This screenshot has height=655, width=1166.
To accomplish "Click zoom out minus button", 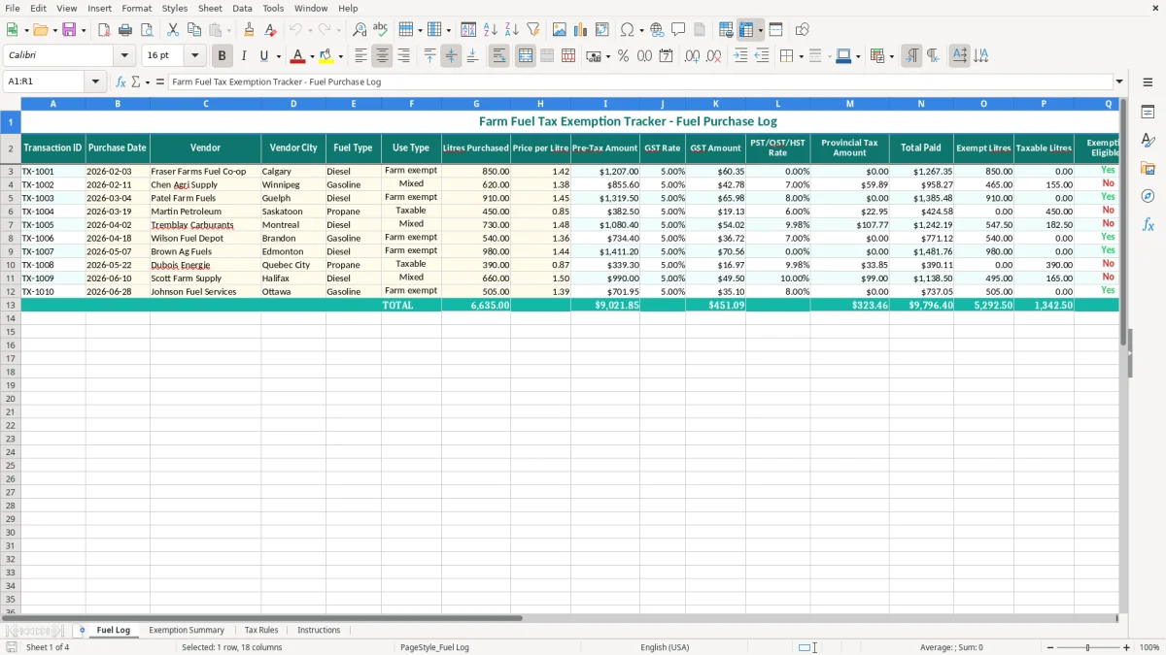I will click(1049, 647).
